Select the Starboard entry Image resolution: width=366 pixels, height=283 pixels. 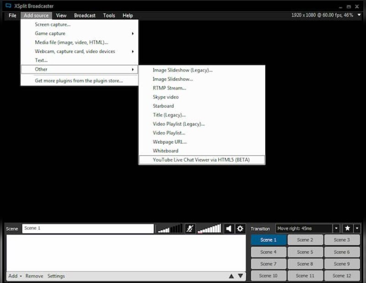(202, 106)
